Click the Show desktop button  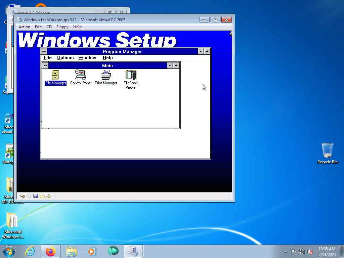[x=342, y=251]
